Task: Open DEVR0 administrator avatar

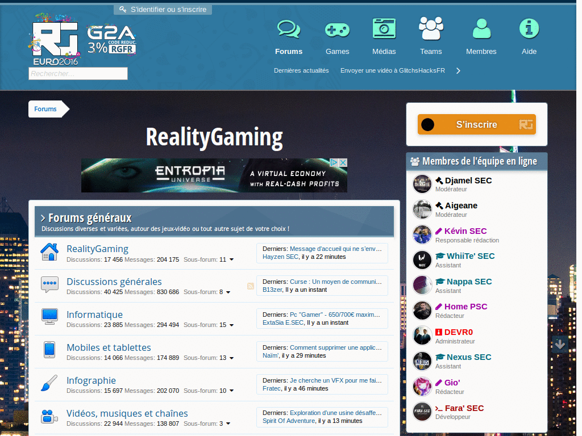Action: pyautogui.click(x=422, y=336)
